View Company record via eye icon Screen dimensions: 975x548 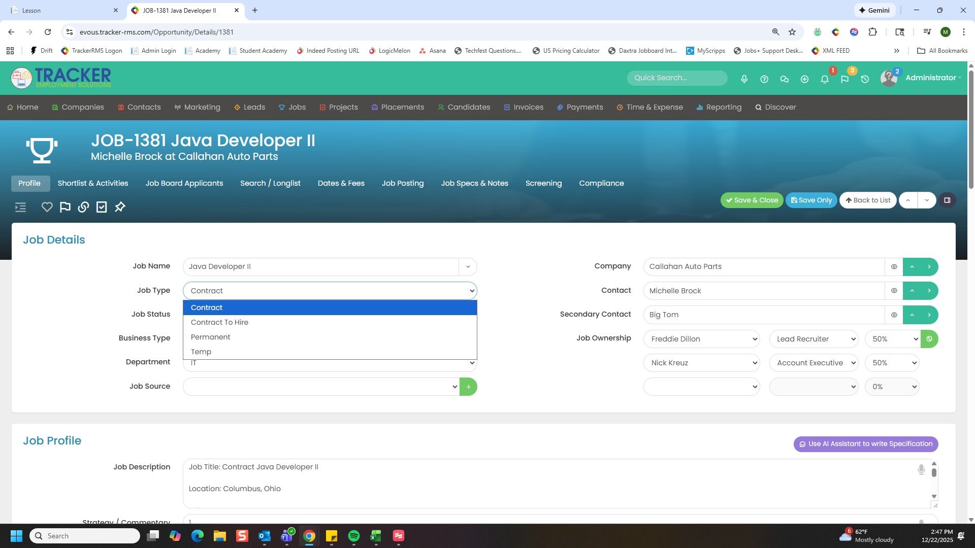coord(894,267)
